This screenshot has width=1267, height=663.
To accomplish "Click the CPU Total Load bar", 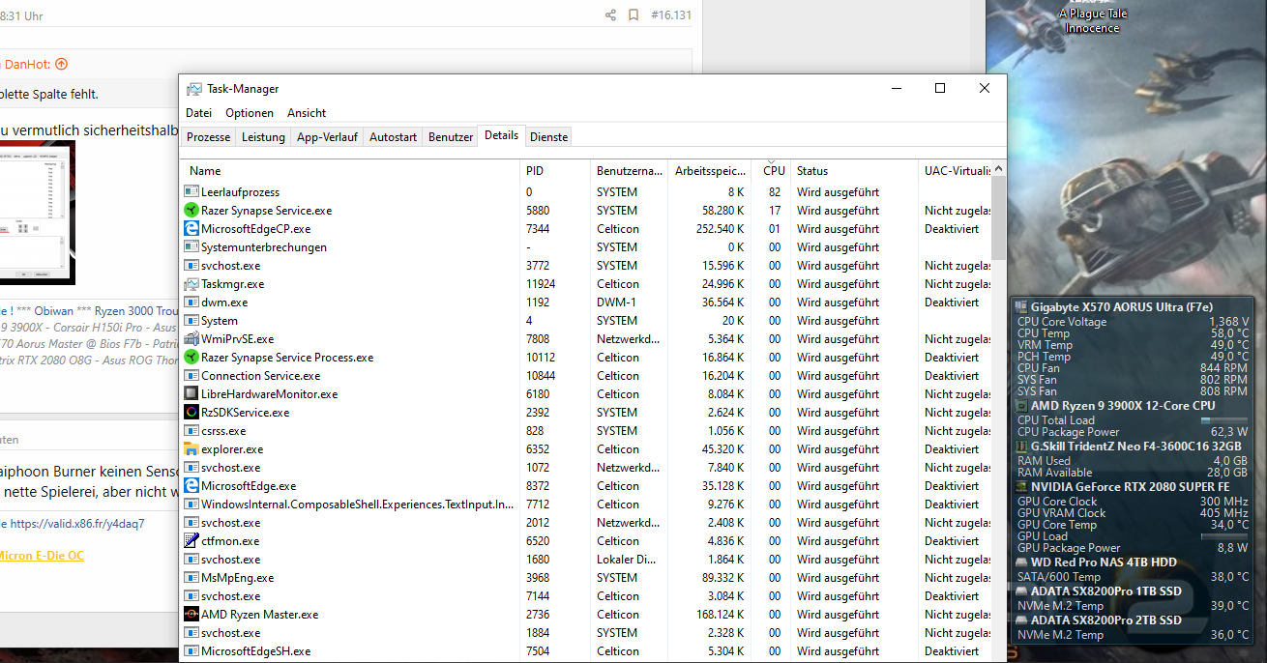I will (1223, 420).
